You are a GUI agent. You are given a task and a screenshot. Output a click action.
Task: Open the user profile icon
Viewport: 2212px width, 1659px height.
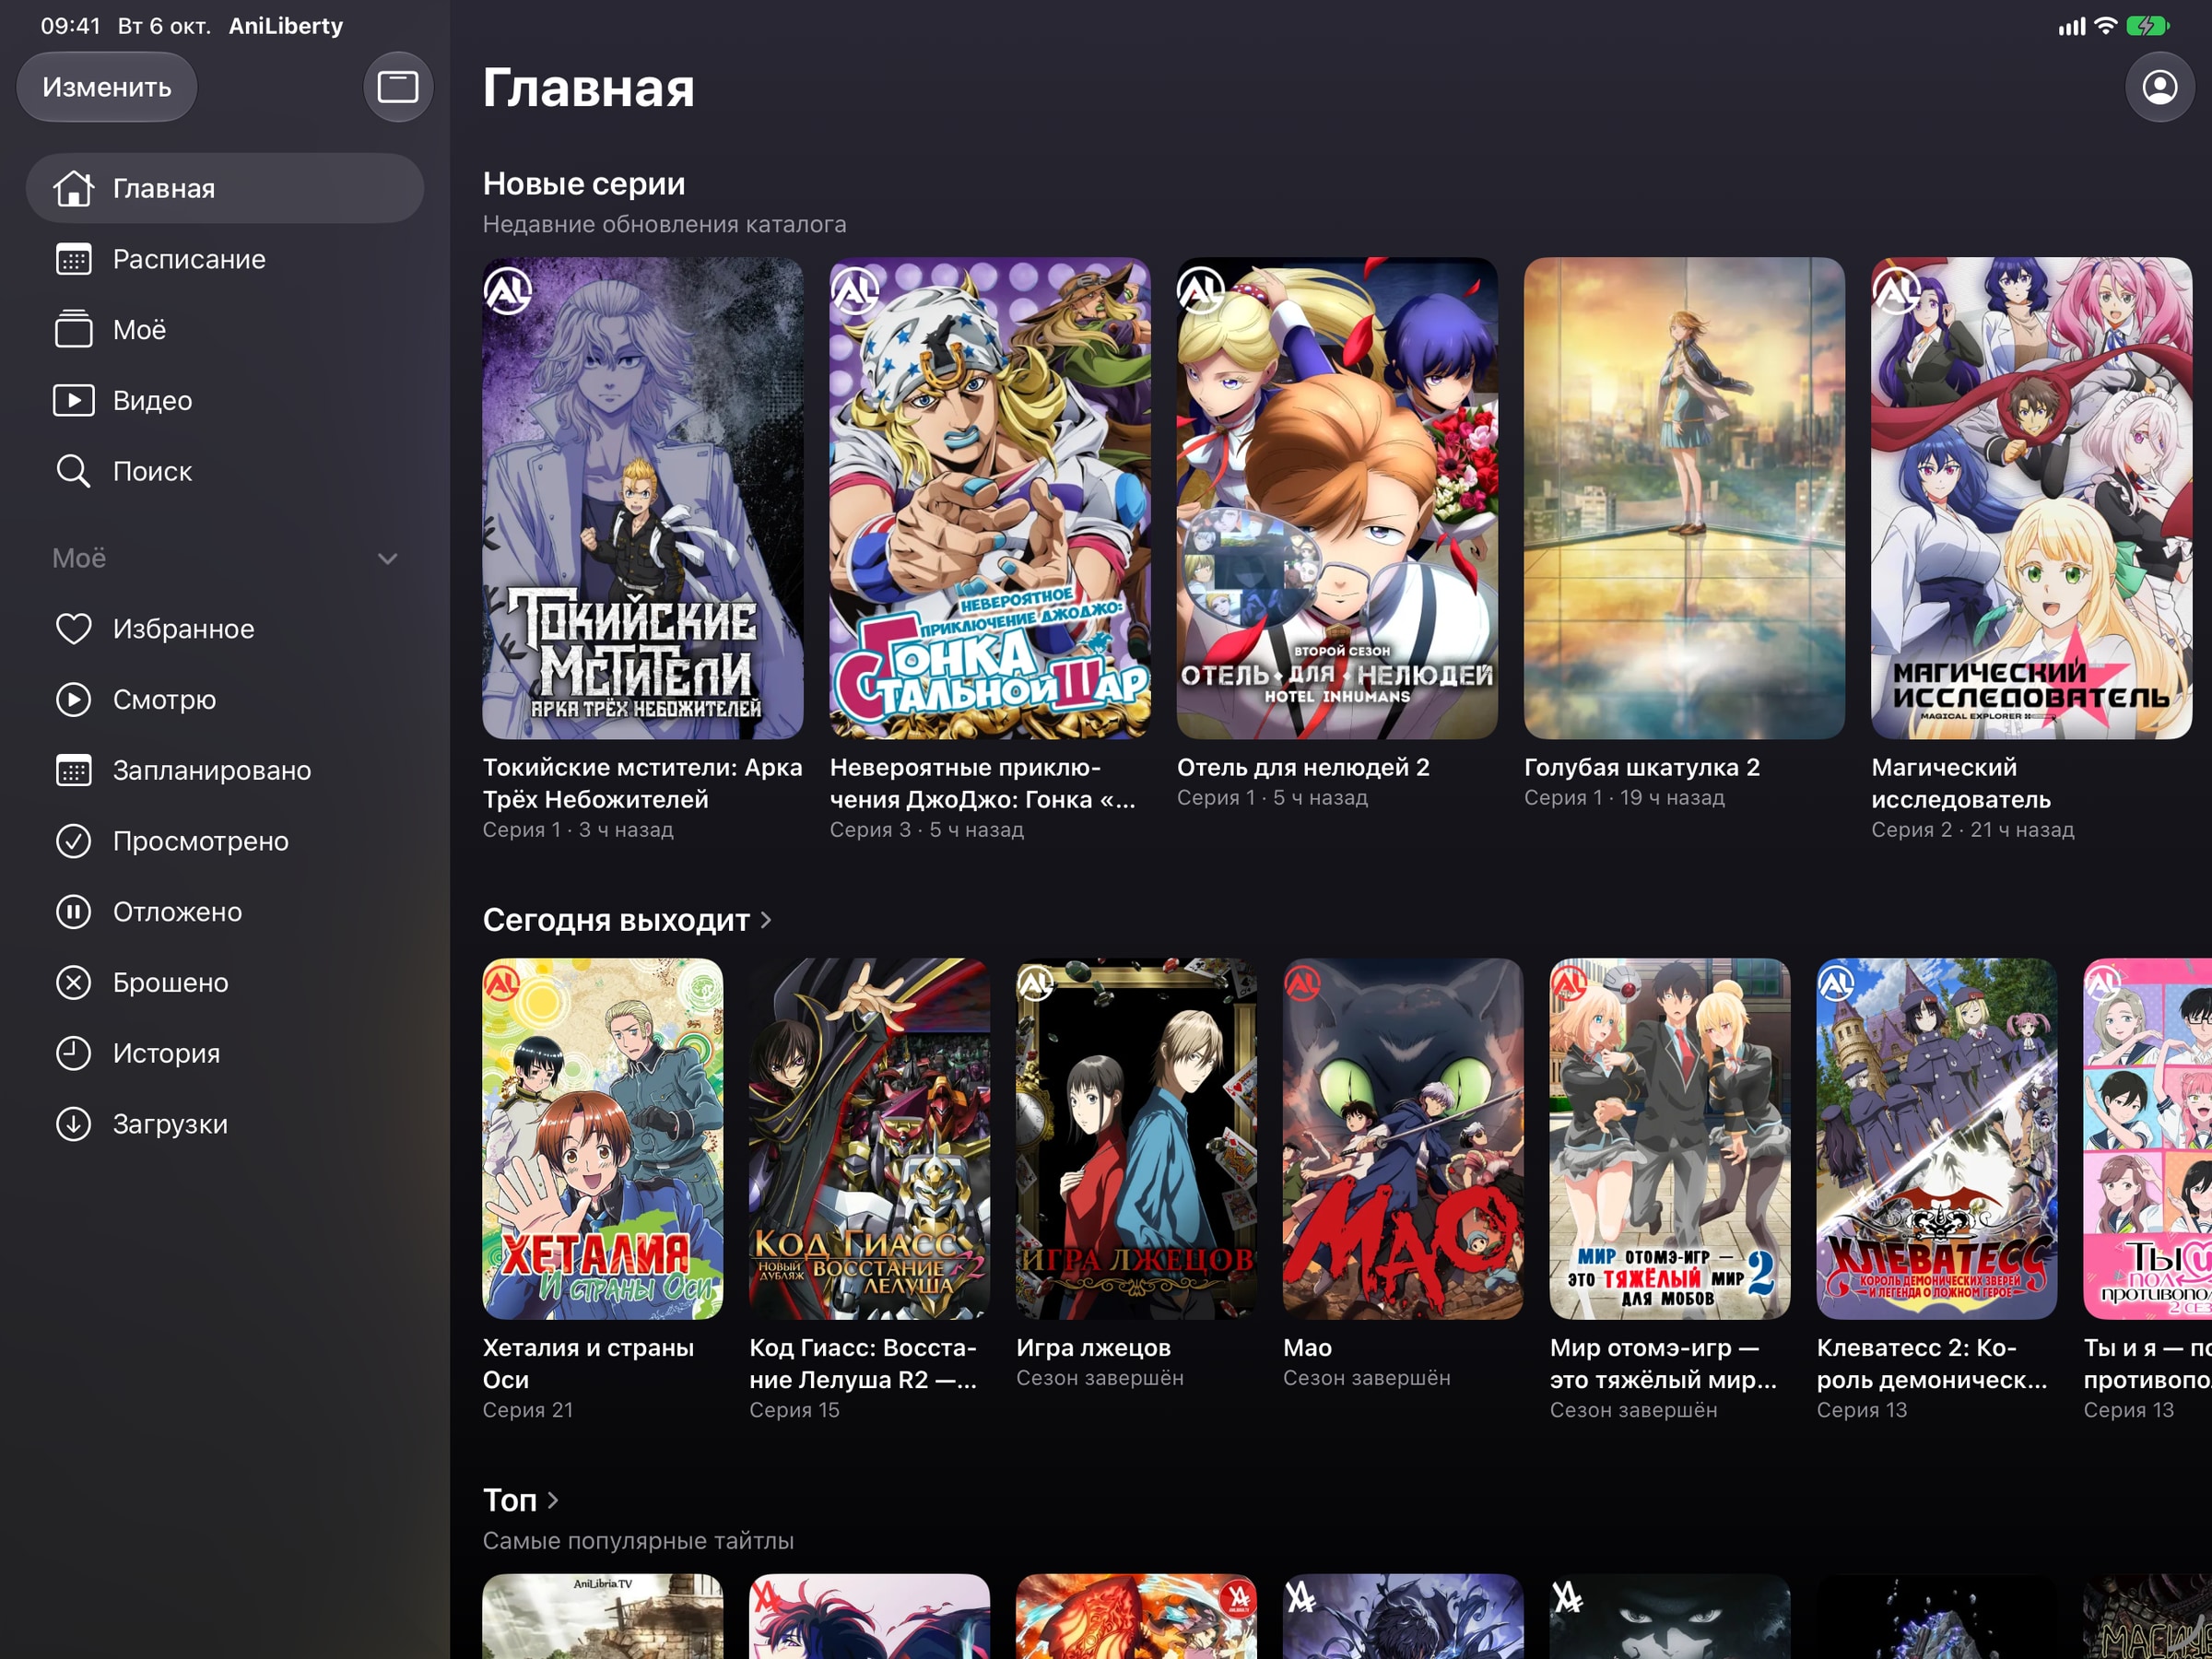coord(2159,87)
